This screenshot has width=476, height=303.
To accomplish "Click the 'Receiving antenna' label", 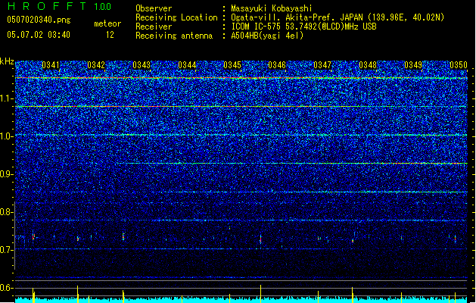I will [174, 36].
